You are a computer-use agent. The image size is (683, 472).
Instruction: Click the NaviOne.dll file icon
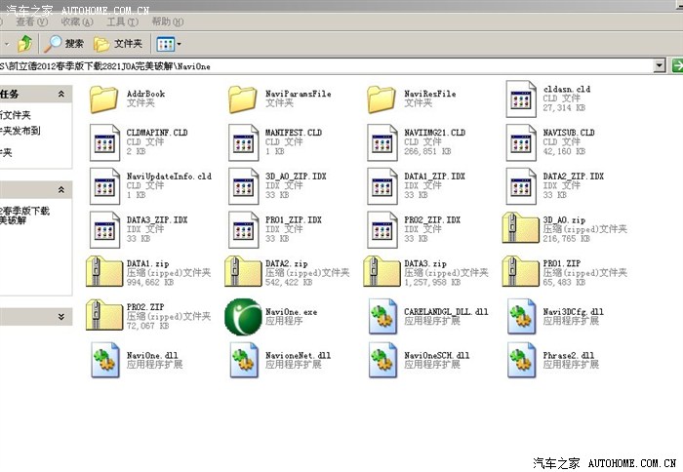103,360
